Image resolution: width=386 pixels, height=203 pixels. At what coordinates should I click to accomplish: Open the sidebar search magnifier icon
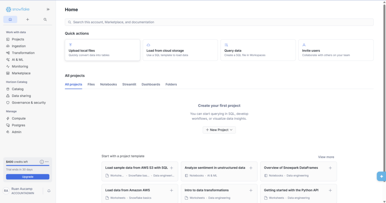(45, 20)
